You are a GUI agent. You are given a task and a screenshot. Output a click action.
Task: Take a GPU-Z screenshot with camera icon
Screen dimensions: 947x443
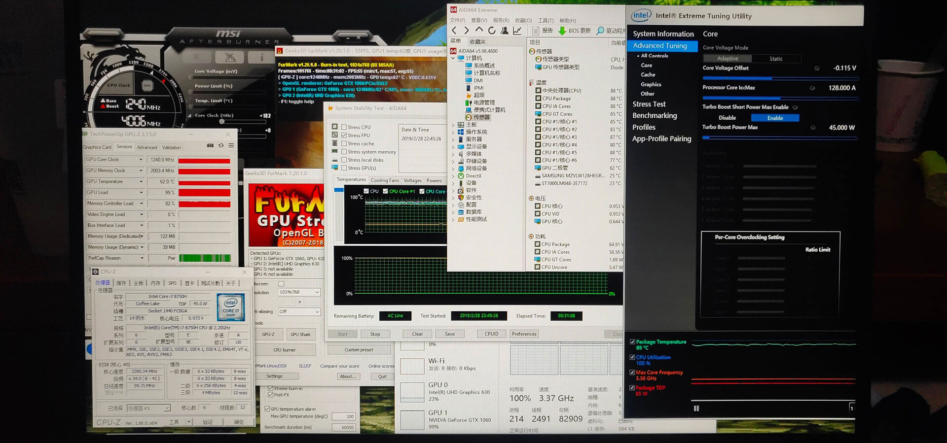[210, 146]
